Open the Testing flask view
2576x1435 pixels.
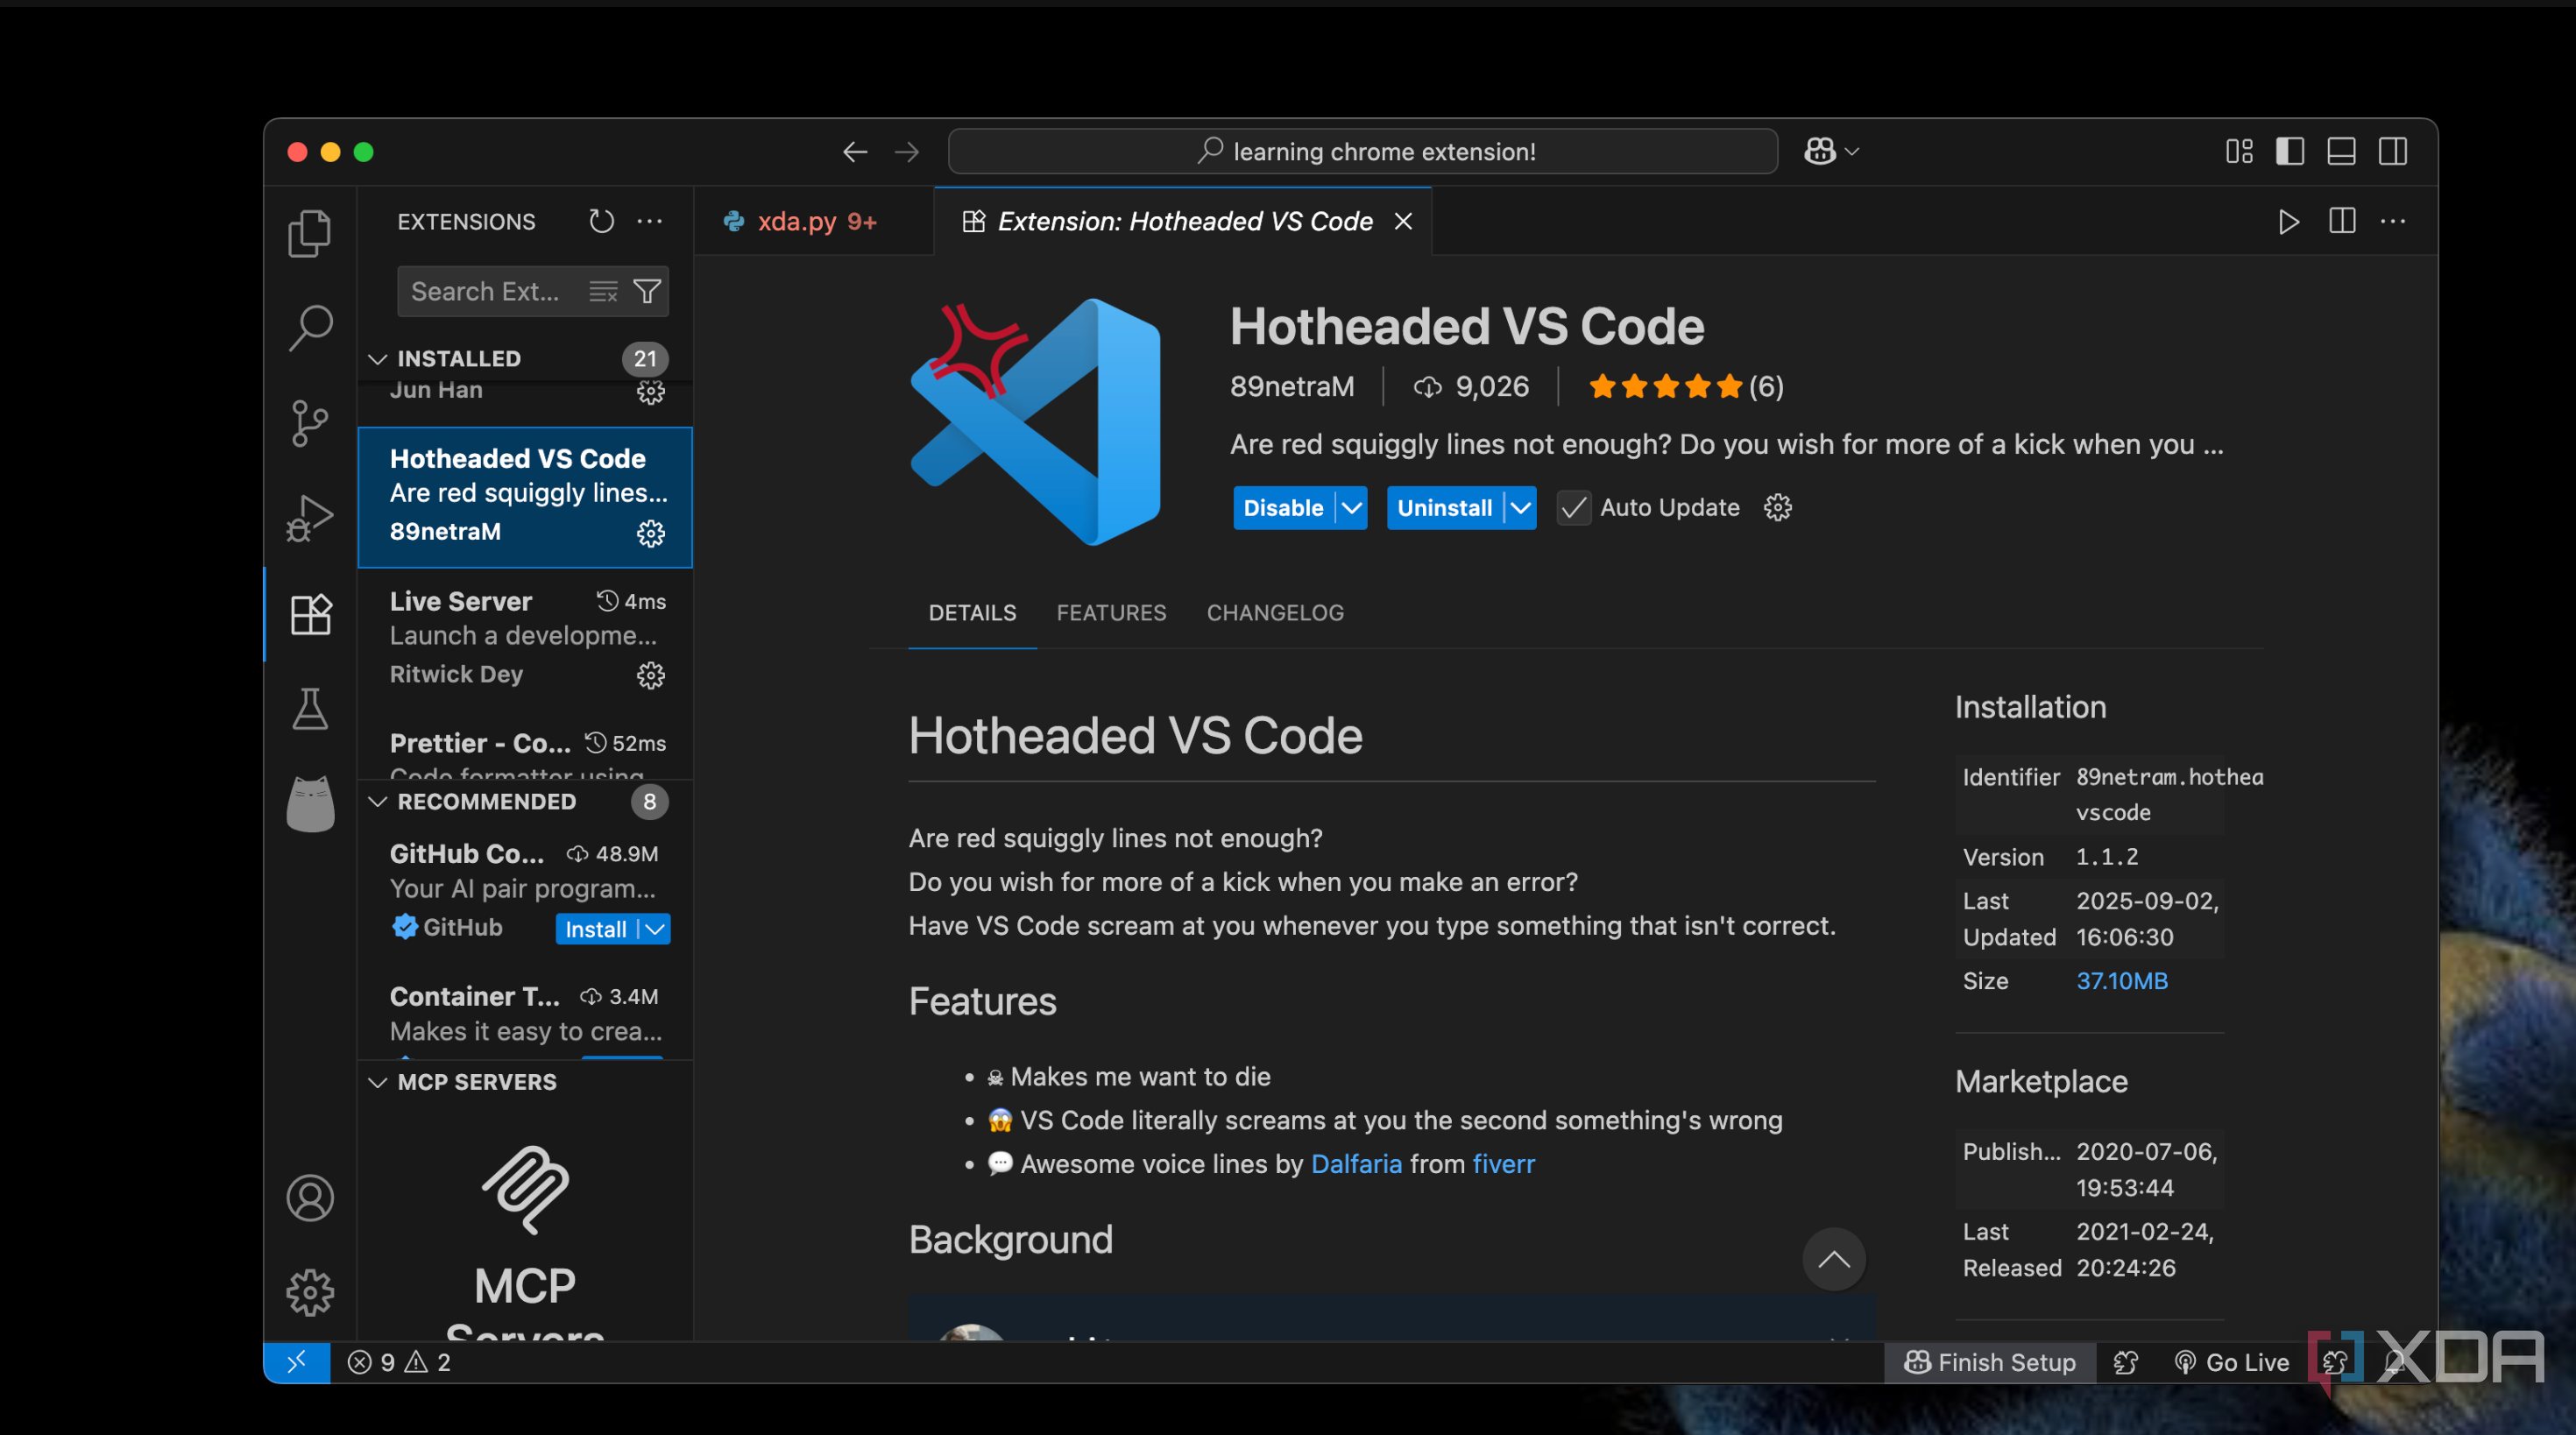310,709
